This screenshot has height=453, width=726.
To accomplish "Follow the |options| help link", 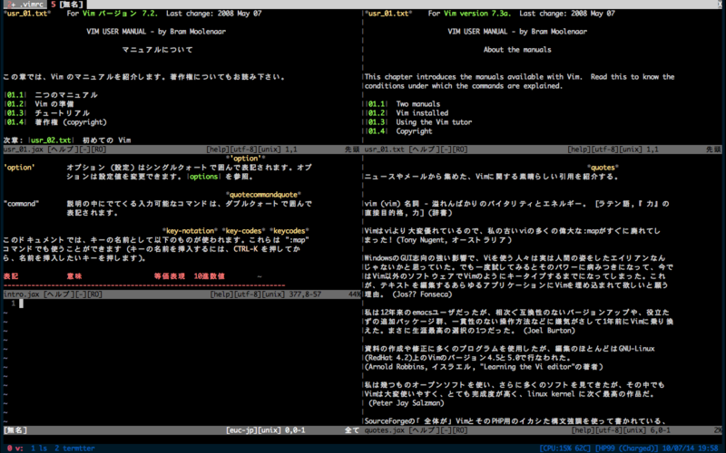I will pyautogui.click(x=203, y=177).
